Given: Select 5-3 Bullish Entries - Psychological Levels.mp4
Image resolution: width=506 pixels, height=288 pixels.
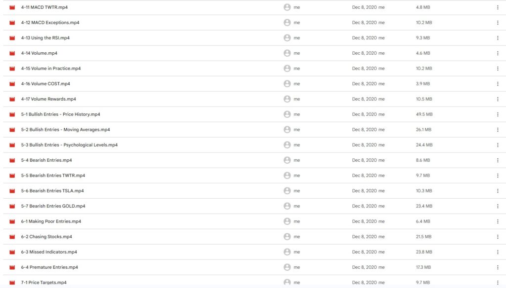Looking at the screenshot, I should pos(69,145).
